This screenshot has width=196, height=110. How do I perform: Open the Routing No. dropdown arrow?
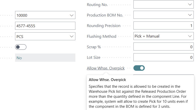coord(190,4)
